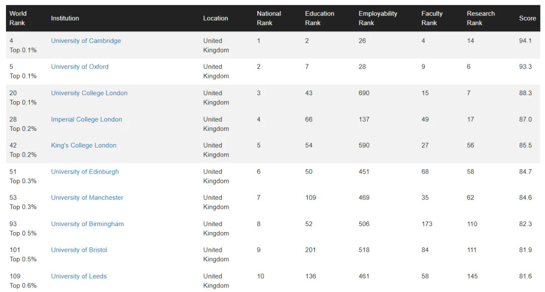Click the Location column header
This screenshot has width=545, height=292.
(215, 18)
